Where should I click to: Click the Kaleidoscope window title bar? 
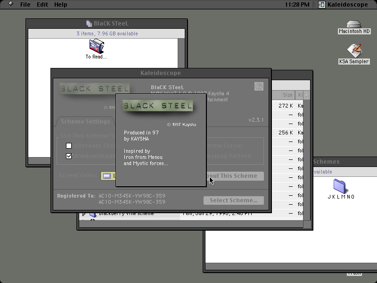(x=161, y=73)
